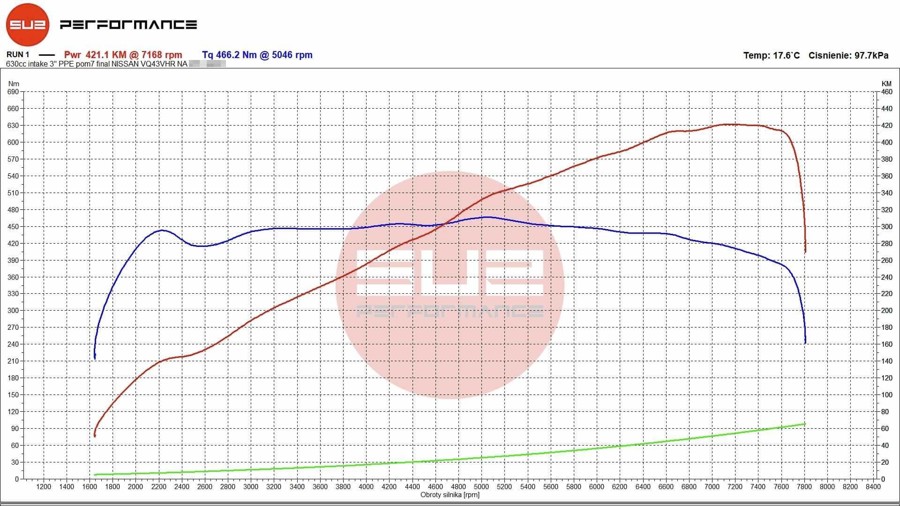Click the 3200 rpm axis label
The image size is (900, 506).
pyautogui.click(x=274, y=487)
